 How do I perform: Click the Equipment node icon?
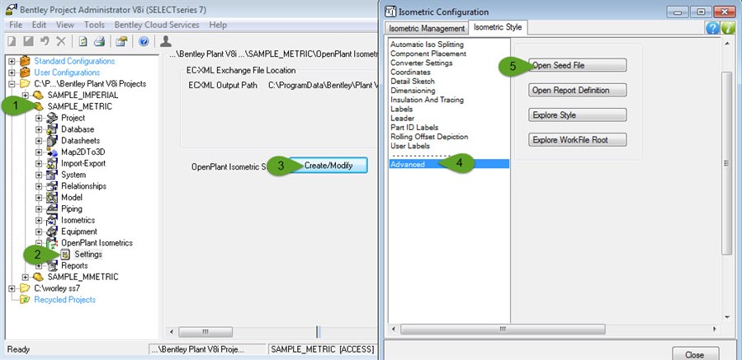pyautogui.click(x=52, y=231)
